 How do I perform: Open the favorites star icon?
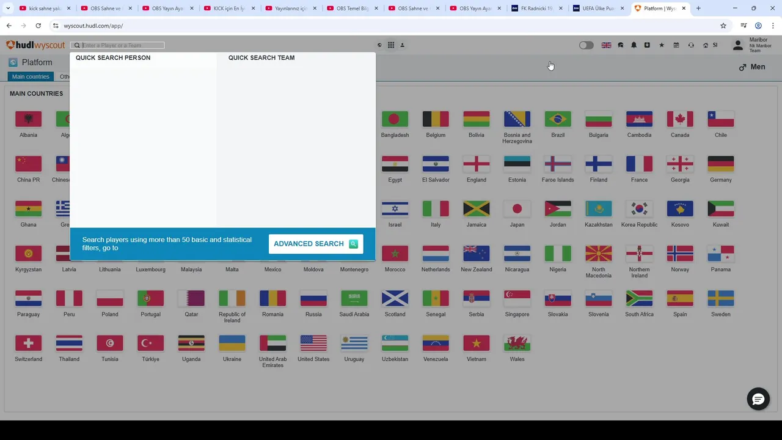(662, 45)
